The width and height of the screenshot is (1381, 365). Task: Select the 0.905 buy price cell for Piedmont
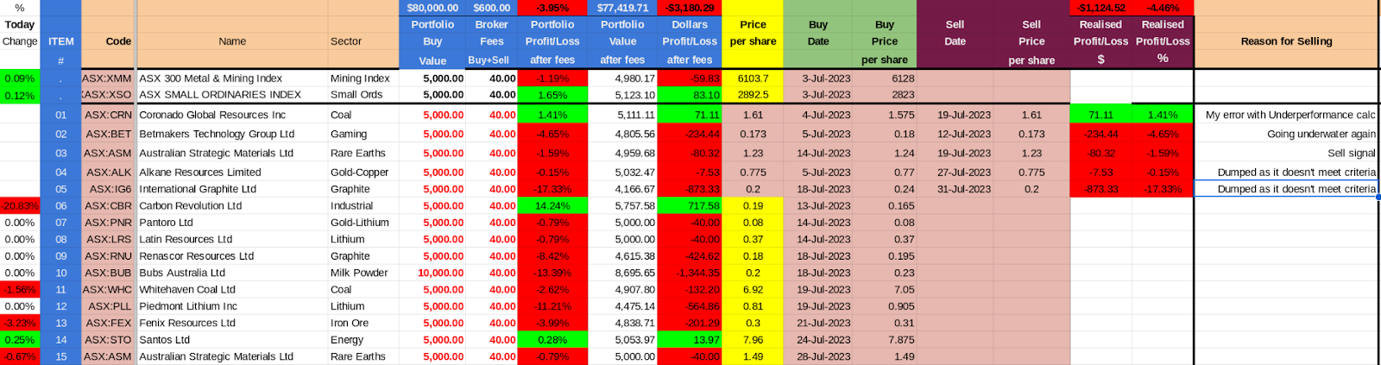point(885,306)
